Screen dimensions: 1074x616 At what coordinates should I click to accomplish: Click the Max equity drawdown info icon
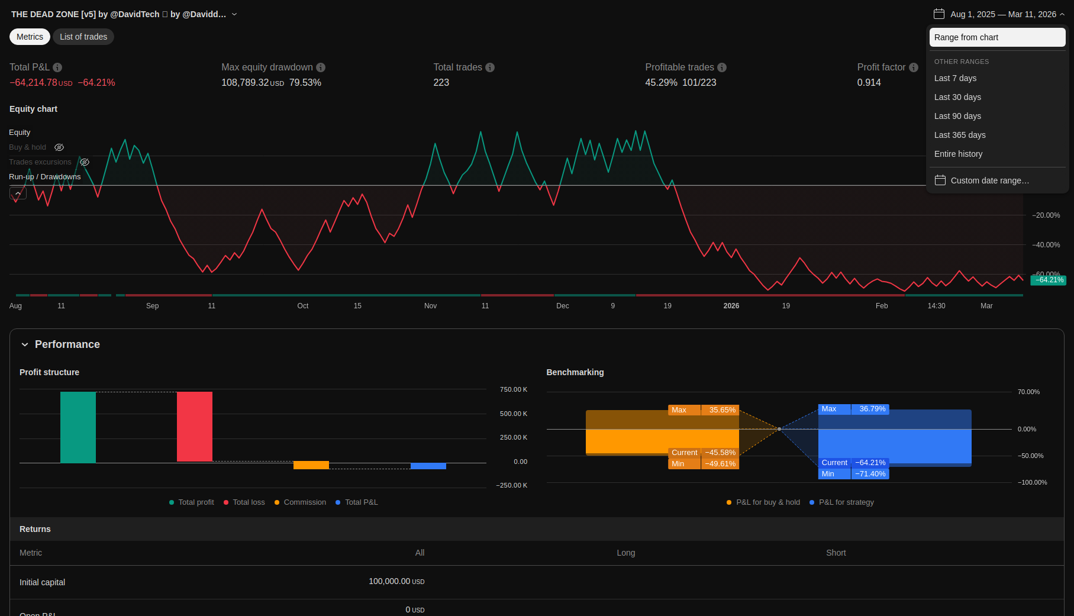pyautogui.click(x=321, y=67)
